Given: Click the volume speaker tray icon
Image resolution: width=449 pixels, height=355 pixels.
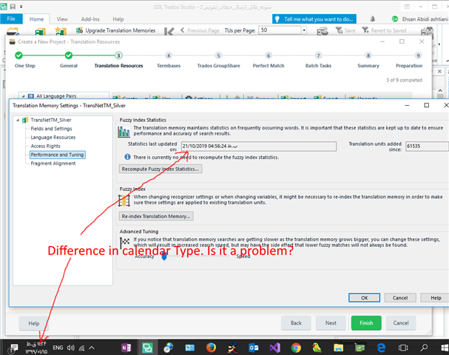Looking at the screenshot, I should pyautogui.click(x=70, y=348).
